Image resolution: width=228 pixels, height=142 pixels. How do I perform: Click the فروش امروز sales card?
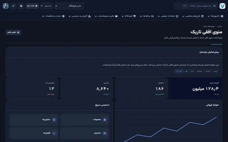[x=196, y=88]
